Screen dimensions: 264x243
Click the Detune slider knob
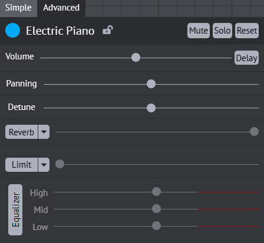[151, 108]
